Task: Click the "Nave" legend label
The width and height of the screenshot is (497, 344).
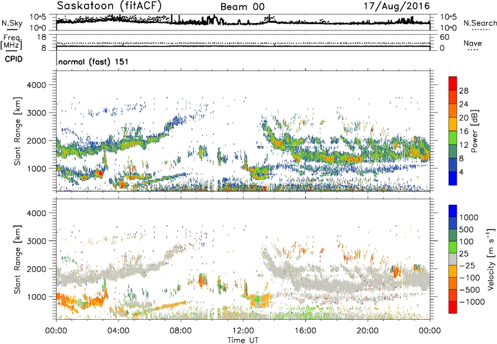Action: click(x=473, y=43)
